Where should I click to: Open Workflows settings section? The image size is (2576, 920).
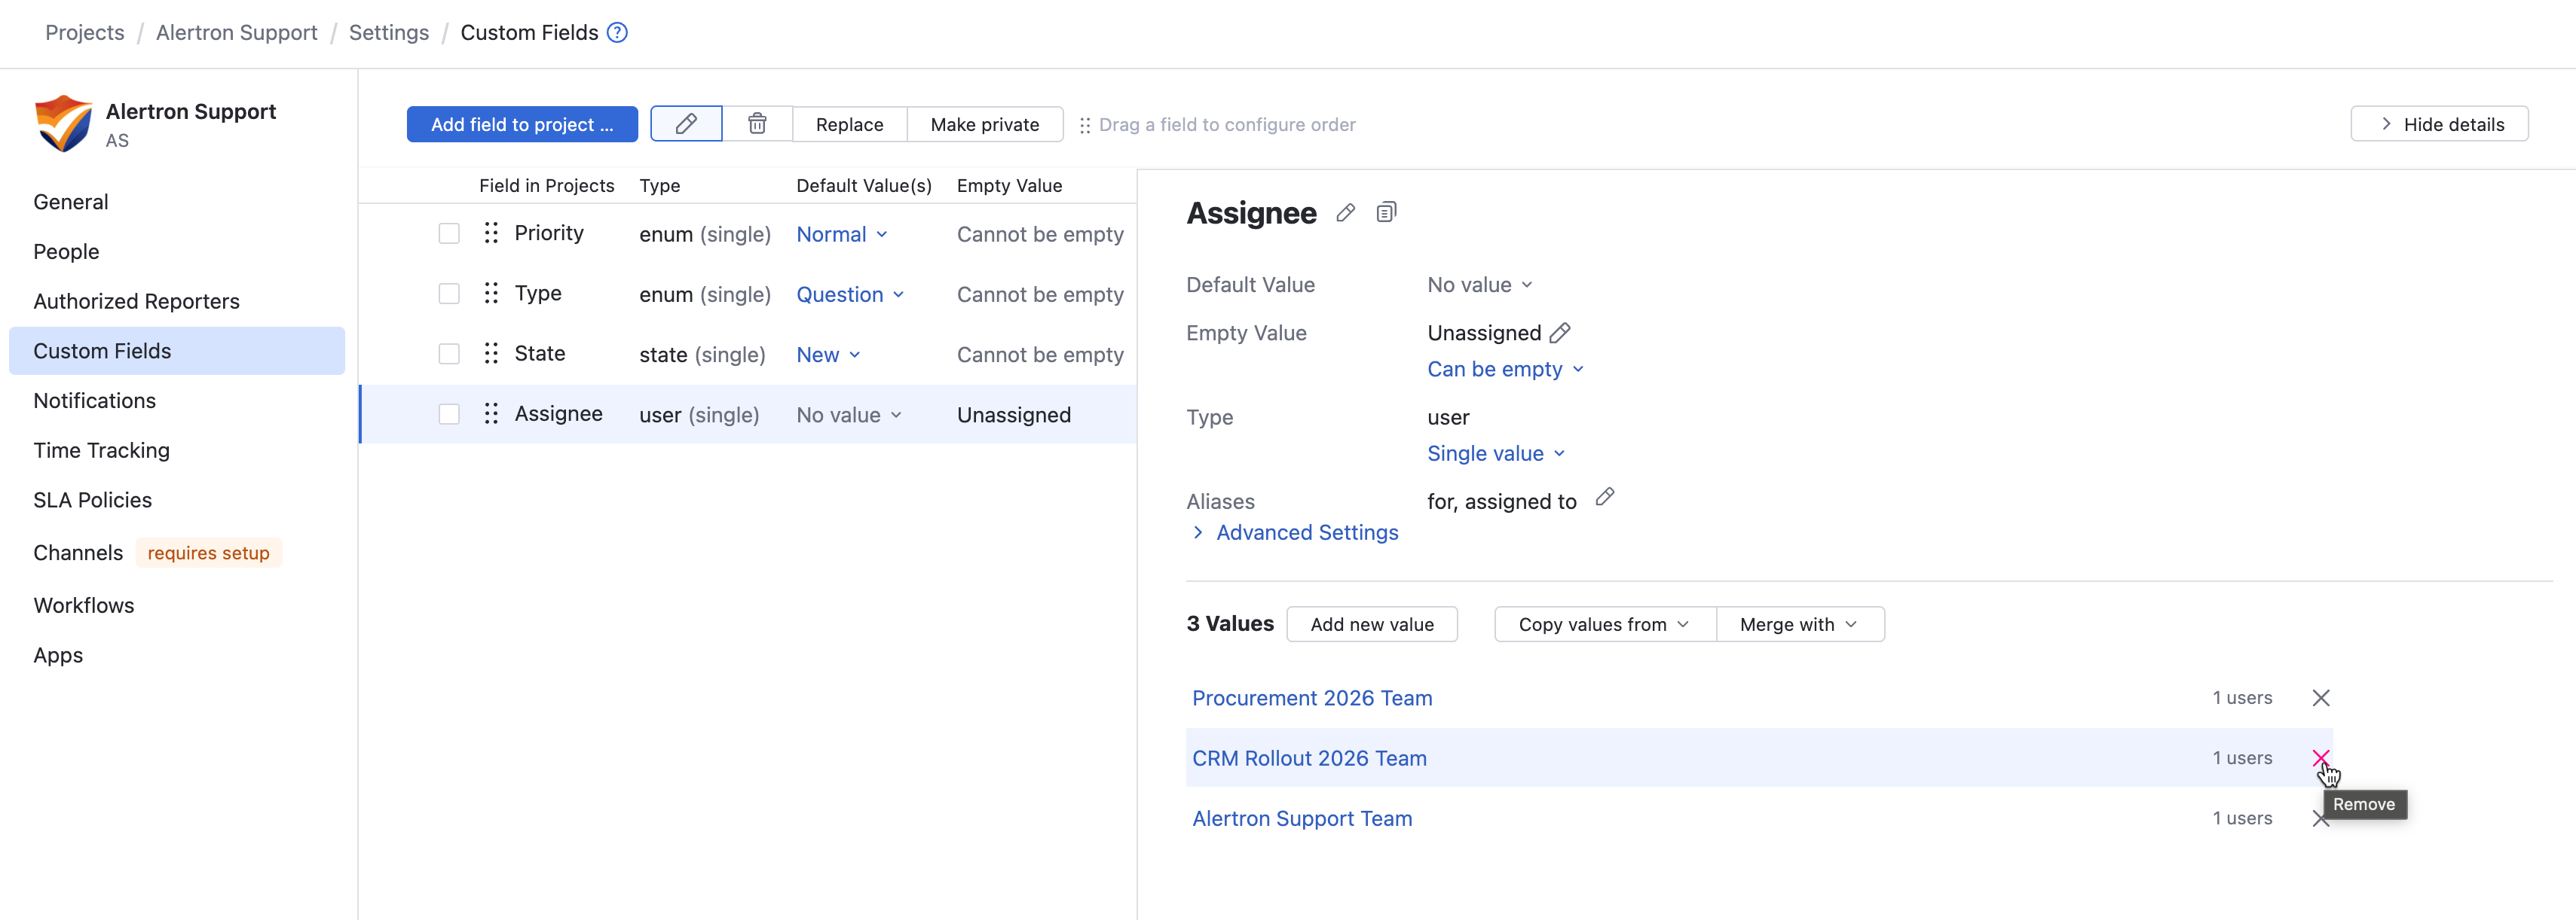click(x=83, y=605)
